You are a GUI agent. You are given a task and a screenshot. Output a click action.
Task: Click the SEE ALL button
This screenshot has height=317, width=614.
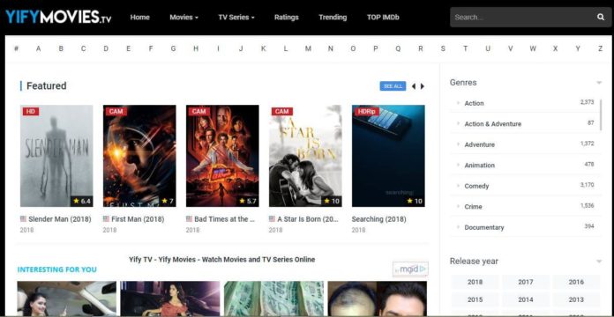(393, 86)
